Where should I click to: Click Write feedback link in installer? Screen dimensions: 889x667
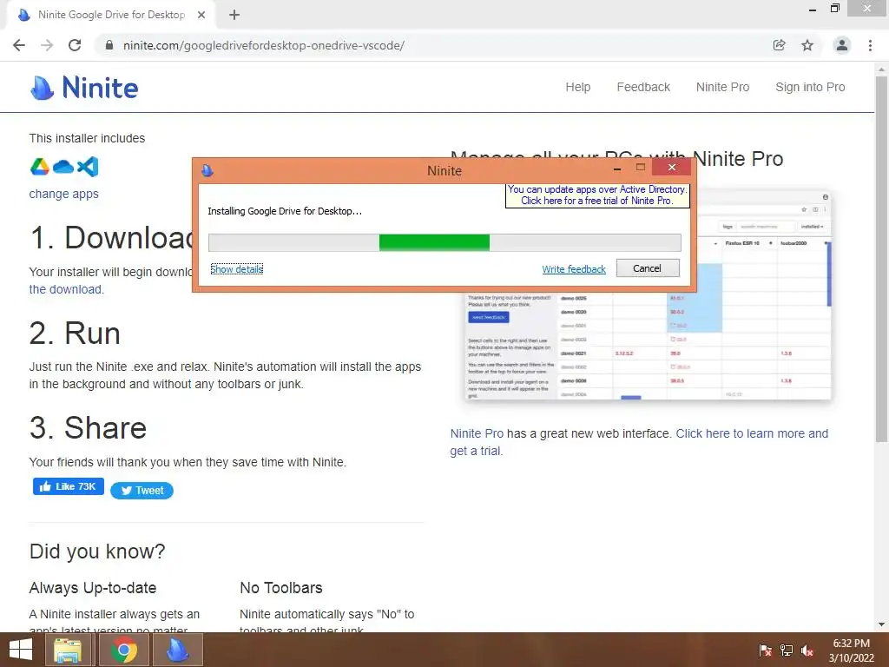(x=574, y=269)
